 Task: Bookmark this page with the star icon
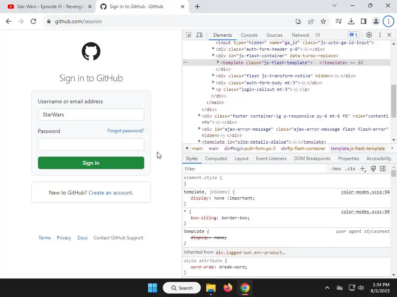[x=323, y=21]
